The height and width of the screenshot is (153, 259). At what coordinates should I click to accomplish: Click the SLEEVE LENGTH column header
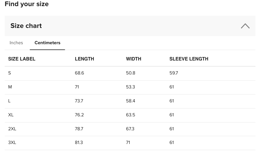coord(189,59)
